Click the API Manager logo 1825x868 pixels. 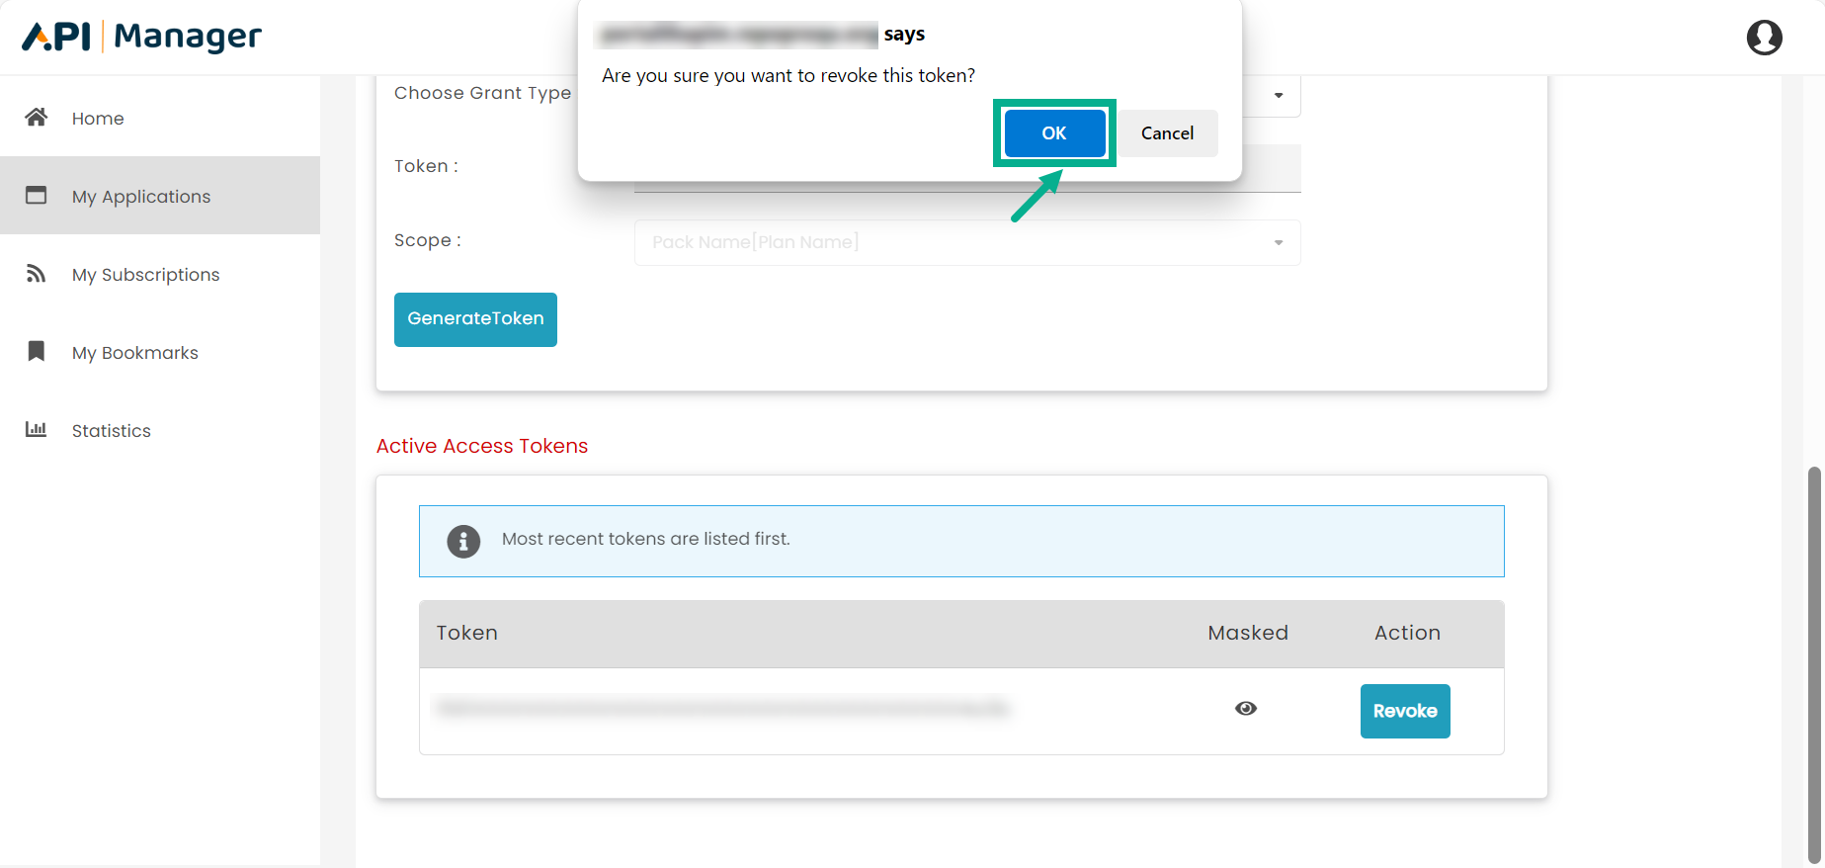pos(142,37)
